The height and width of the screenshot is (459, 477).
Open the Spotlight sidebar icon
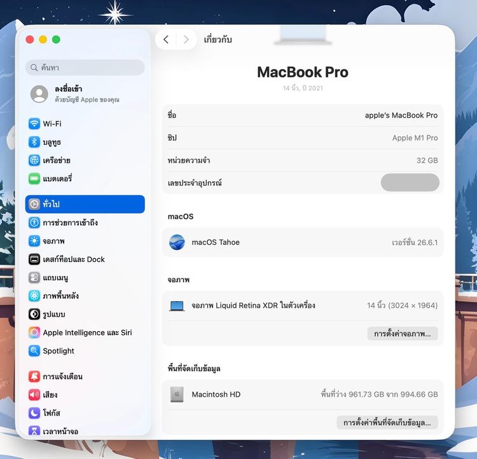(x=34, y=351)
